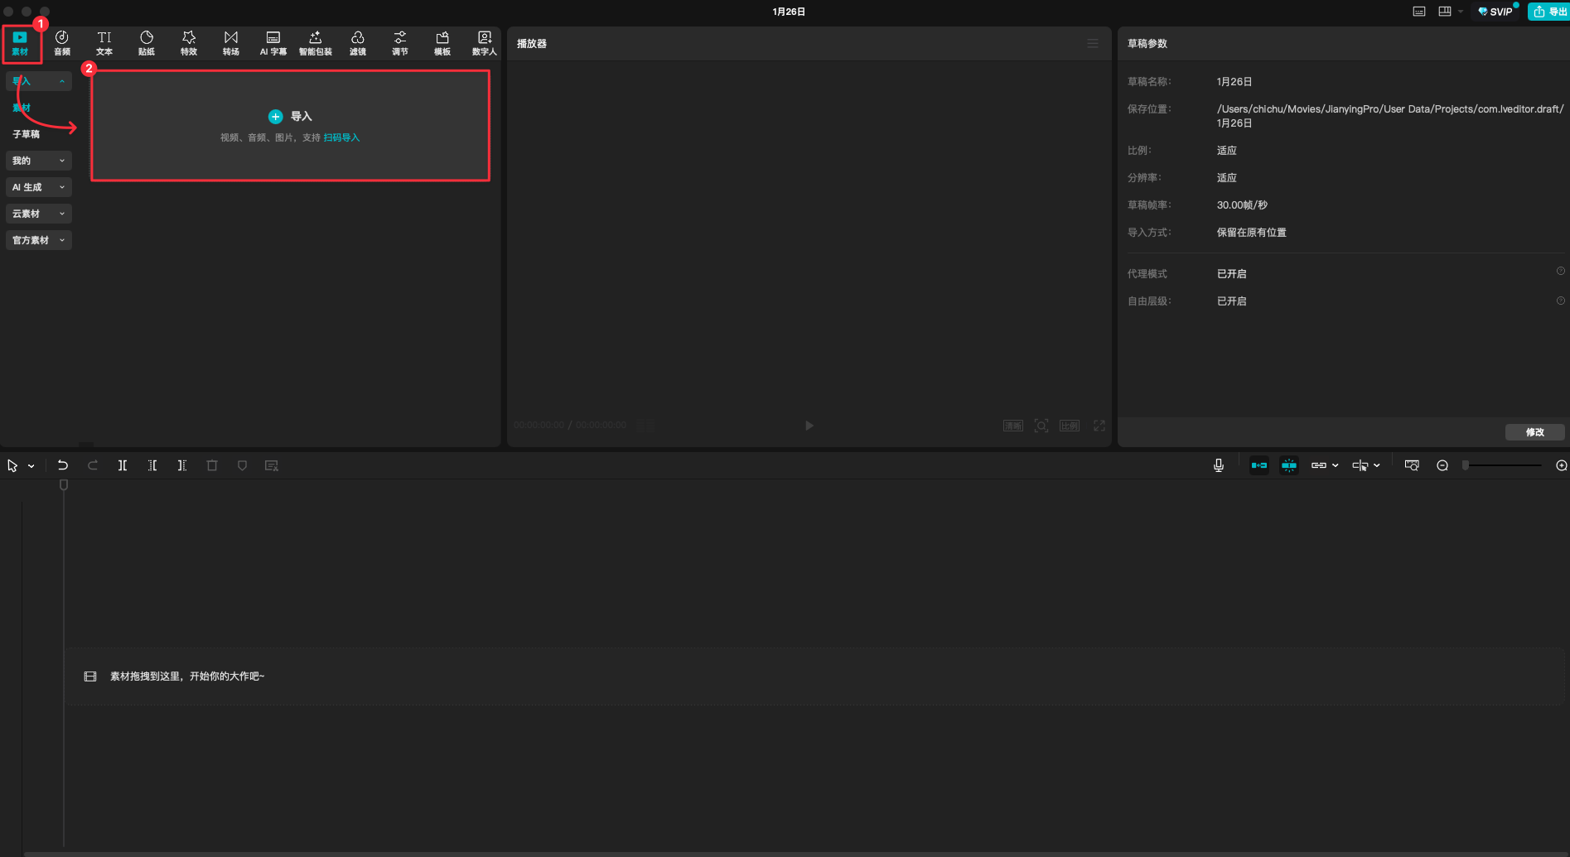Open the layout dropdown arrow in title bar
1570x857 pixels.
click(1461, 12)
